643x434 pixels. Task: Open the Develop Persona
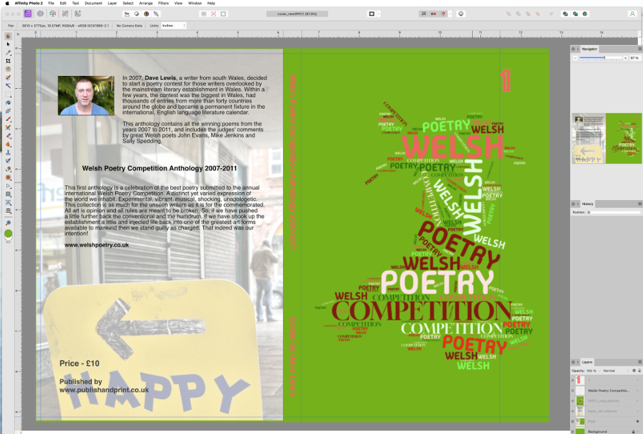[53, 13]
